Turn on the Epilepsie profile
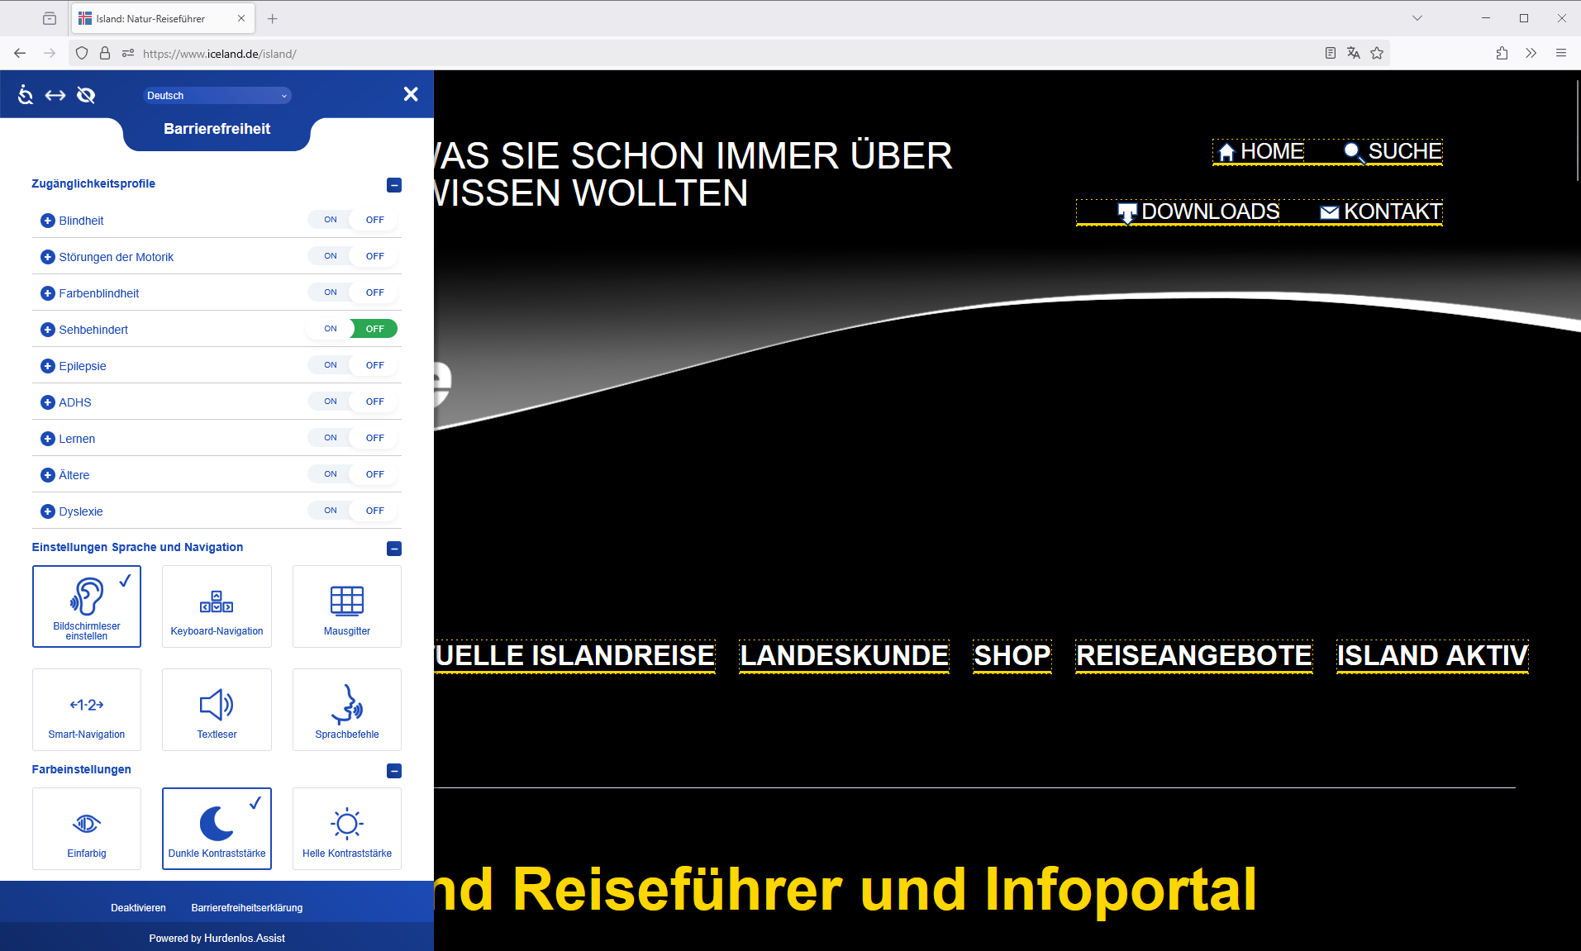This screenshot has width=1581, height=951. tap(330, 364)
